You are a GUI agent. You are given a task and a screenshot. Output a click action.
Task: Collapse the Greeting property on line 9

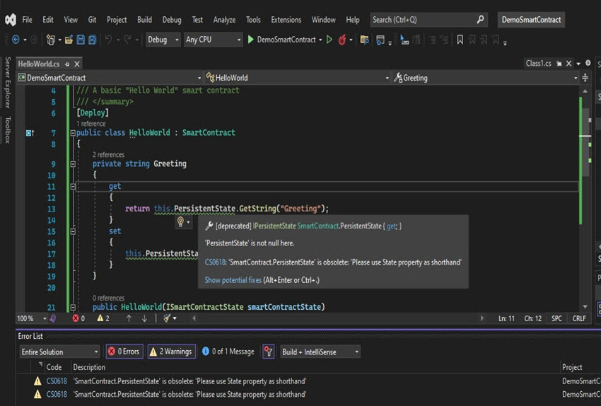coord(73,164)
